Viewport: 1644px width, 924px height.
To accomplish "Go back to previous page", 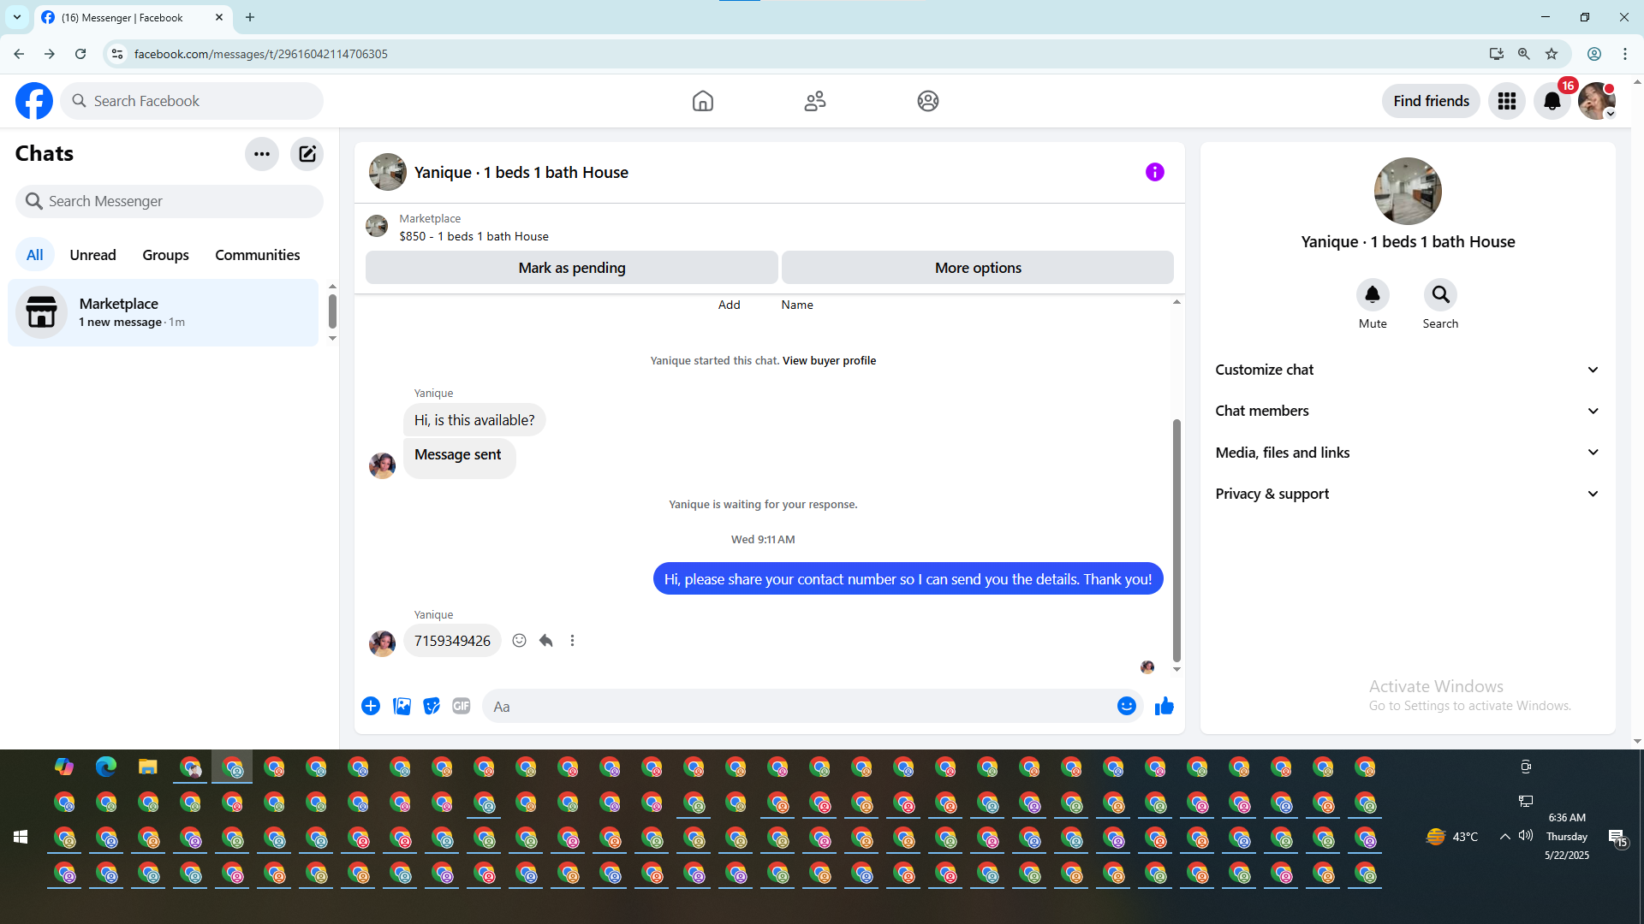I will point(19,54).
